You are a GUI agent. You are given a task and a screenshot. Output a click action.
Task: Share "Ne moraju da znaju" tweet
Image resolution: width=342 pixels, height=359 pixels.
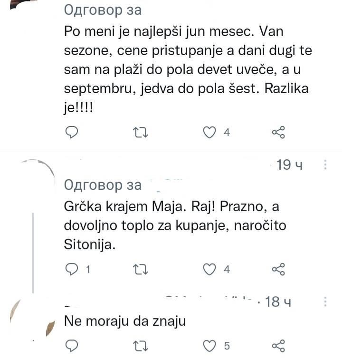pos(278,345)
